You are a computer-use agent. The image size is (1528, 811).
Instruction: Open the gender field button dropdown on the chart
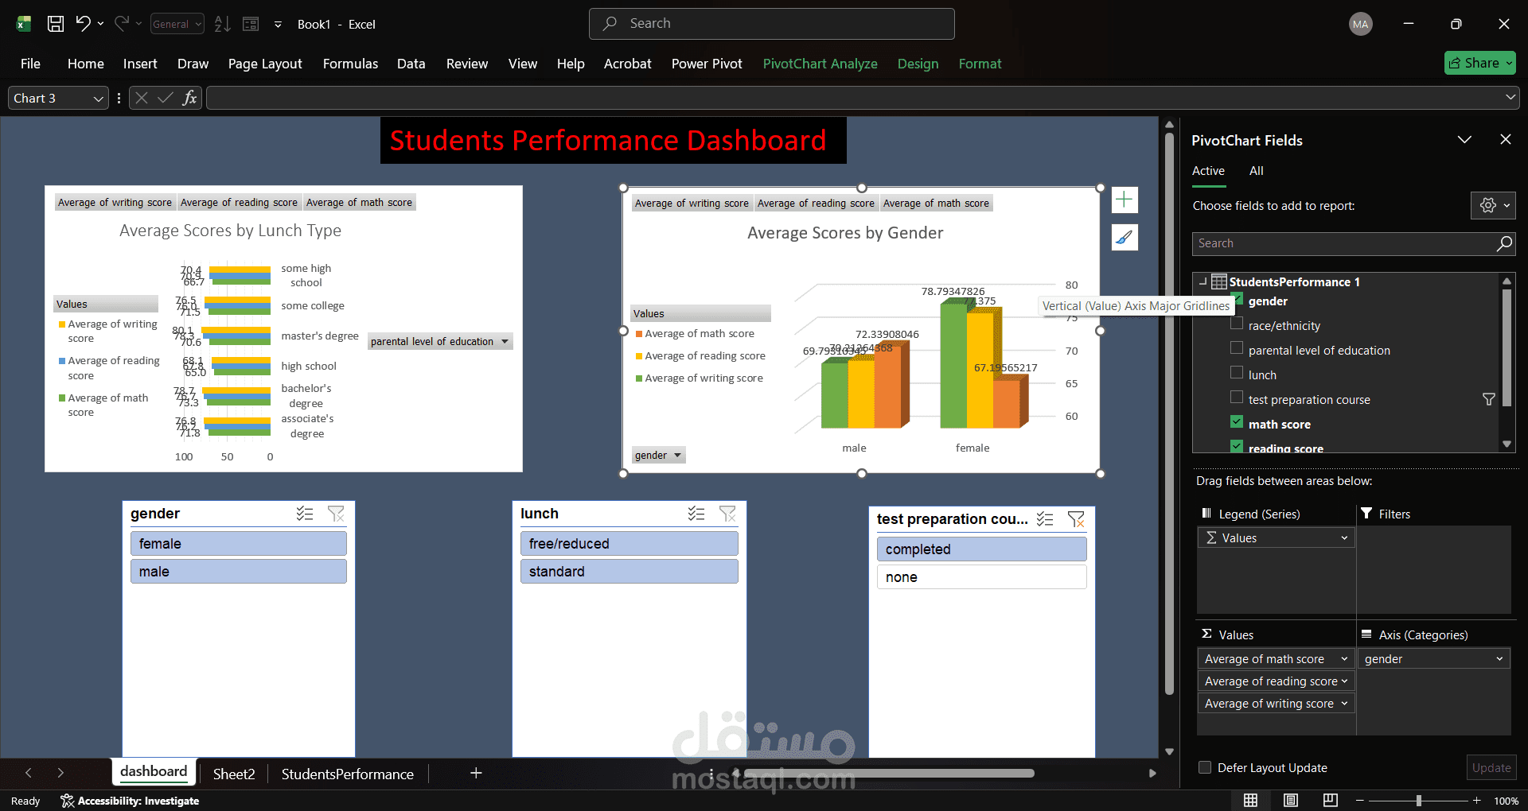(676, 455)
